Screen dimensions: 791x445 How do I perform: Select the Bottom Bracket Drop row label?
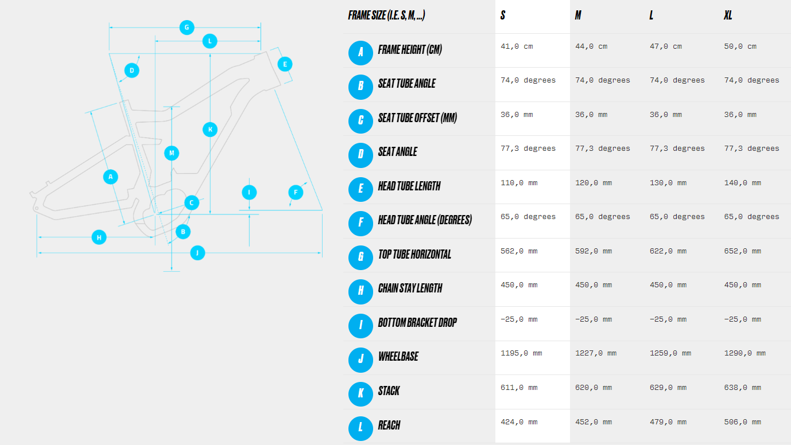pos(417,322)
